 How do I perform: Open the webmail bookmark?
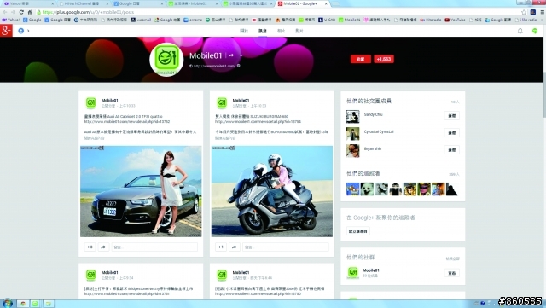coord(141,20)
